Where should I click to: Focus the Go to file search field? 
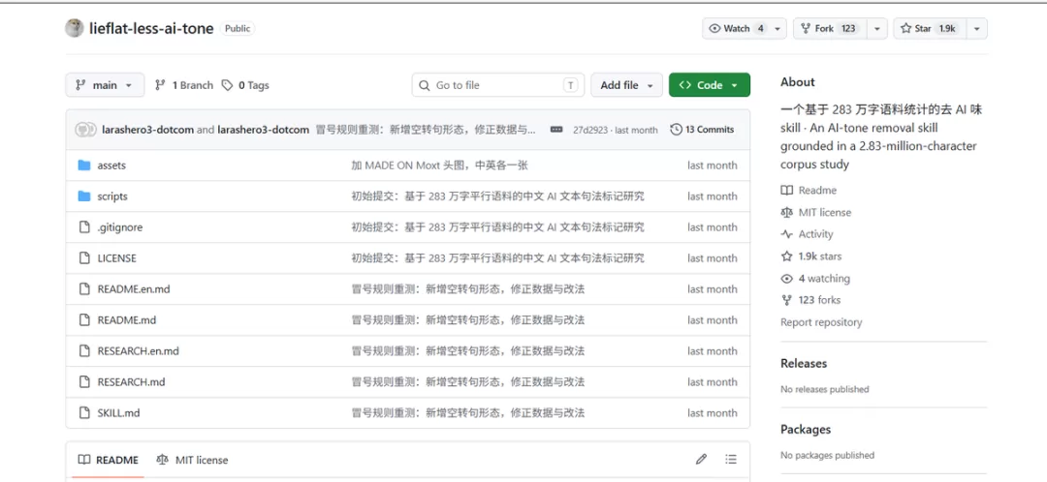point(498,84)
